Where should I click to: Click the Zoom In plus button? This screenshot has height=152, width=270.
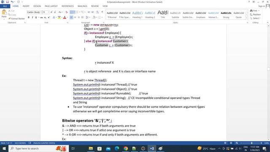pos(261,143)
